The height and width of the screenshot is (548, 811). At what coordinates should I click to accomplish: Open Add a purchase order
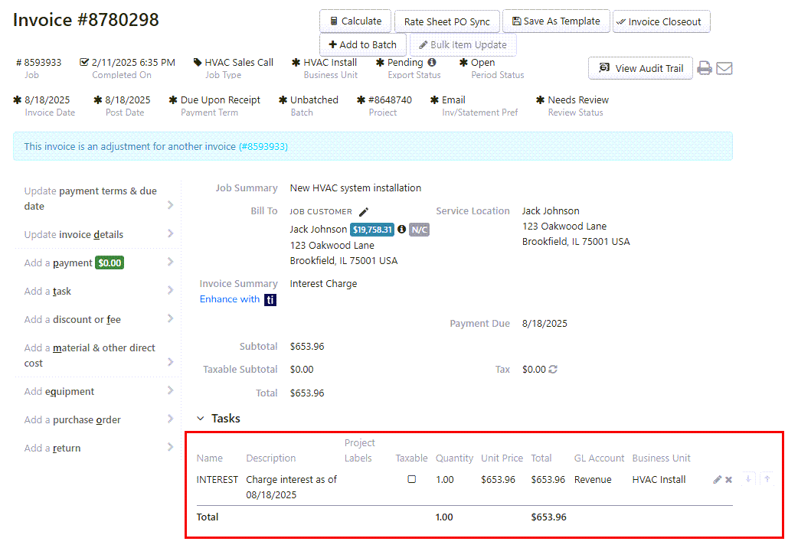tap(98, 419)
